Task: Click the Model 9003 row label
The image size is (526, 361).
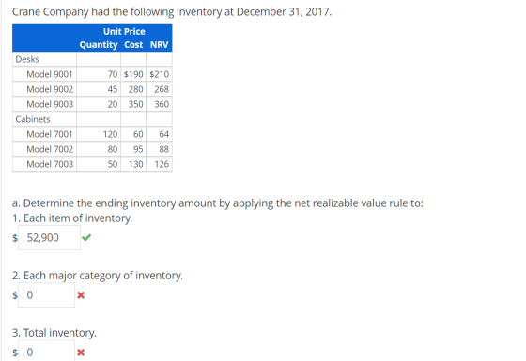Action: coord(50,104)
